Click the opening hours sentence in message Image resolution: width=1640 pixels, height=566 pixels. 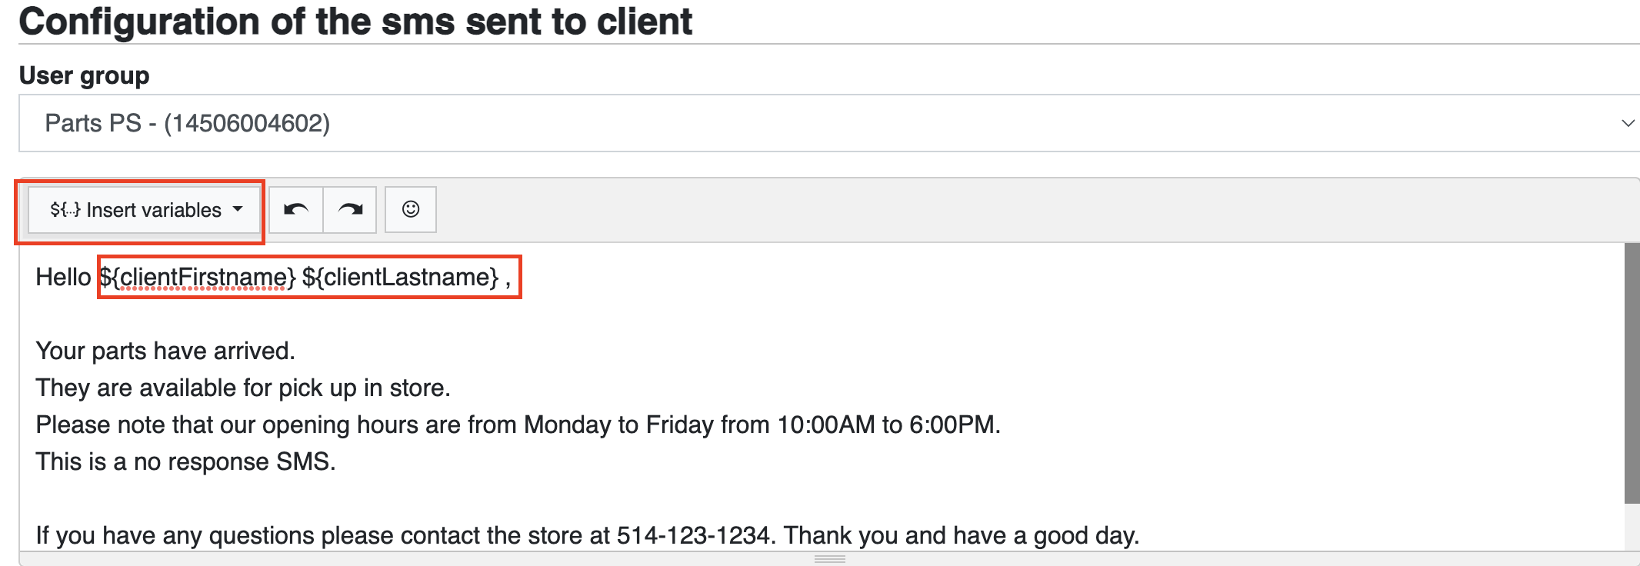(518, 424)
